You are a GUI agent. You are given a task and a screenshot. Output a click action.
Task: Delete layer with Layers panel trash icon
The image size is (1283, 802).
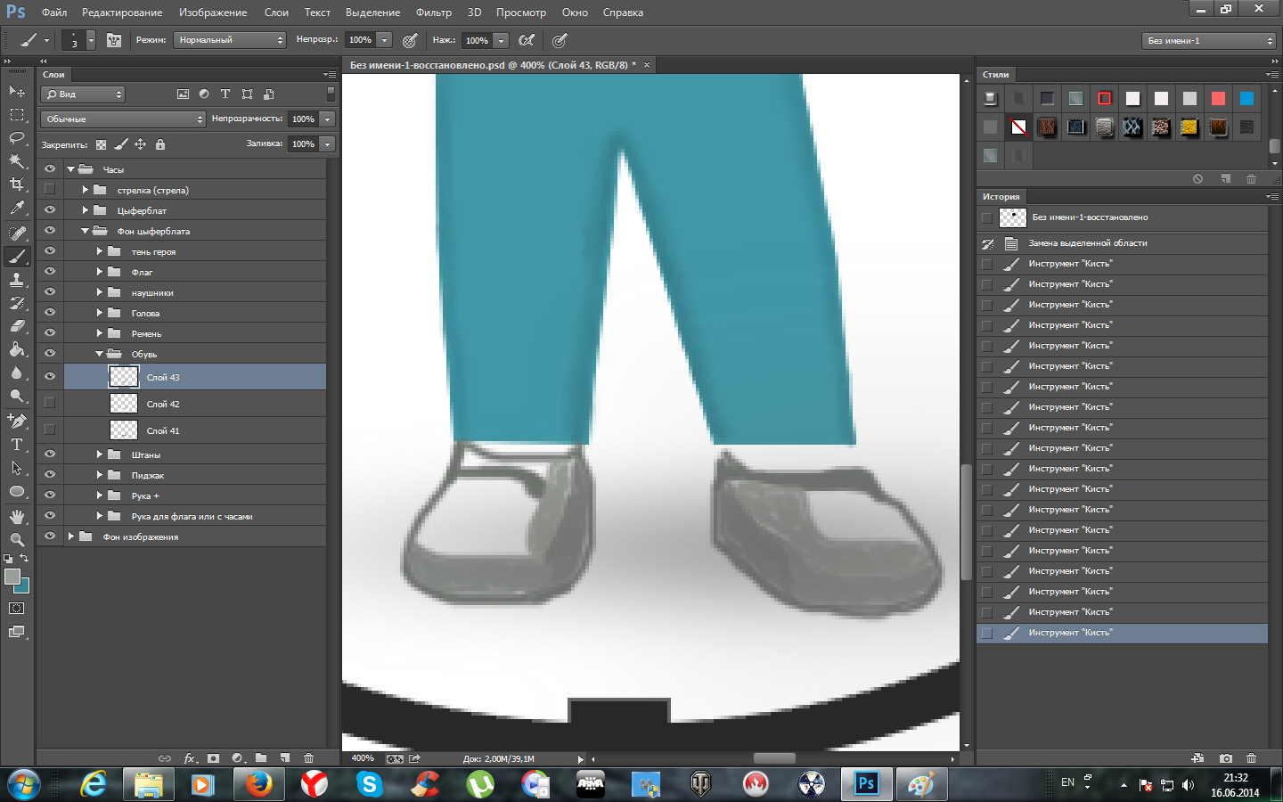[x=308, y=758]
